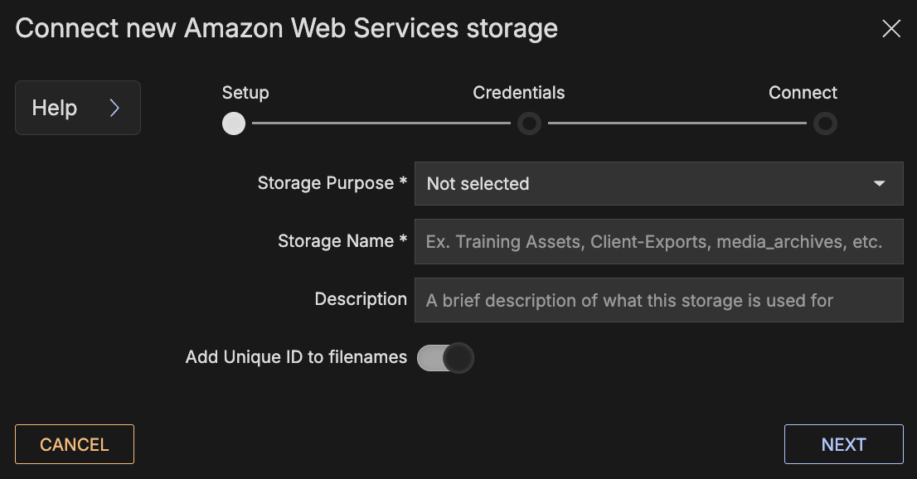
Task: Close the Connect storage dialog
Action: pyautogui.click(x=891, y=29)
